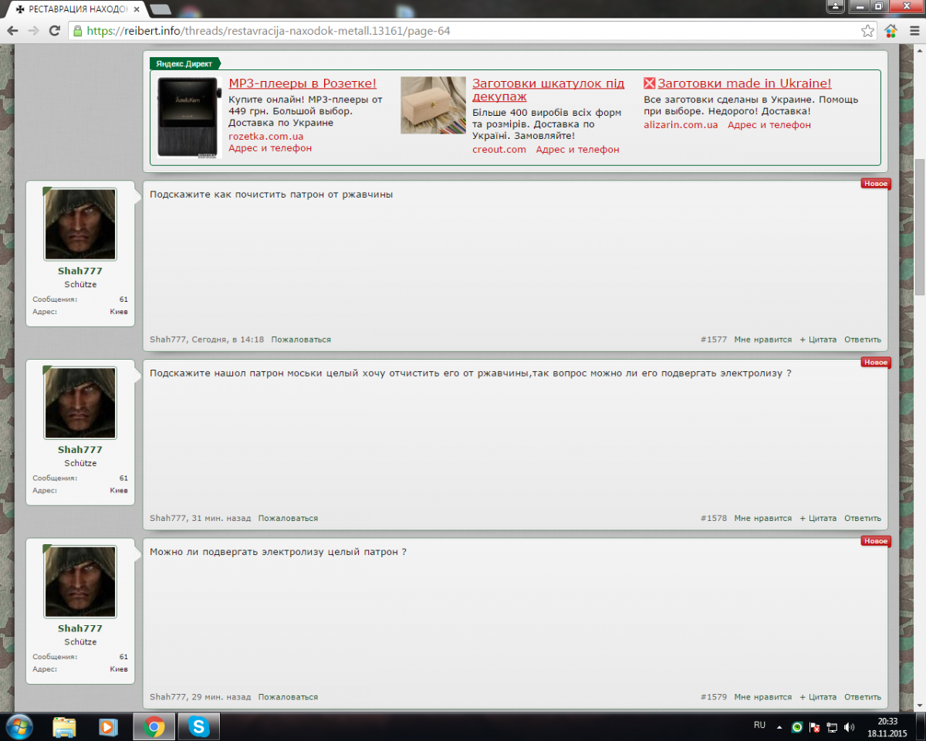Screen dimensions: 926x741
Task: Visit the rozetka.com.ua link
Action: [x=266, y=136]
